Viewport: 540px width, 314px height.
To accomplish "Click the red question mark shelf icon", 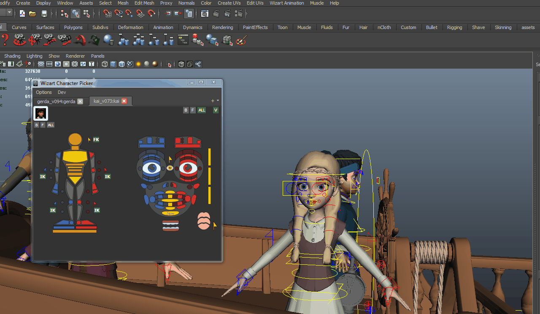I will (x=4, y=40).
